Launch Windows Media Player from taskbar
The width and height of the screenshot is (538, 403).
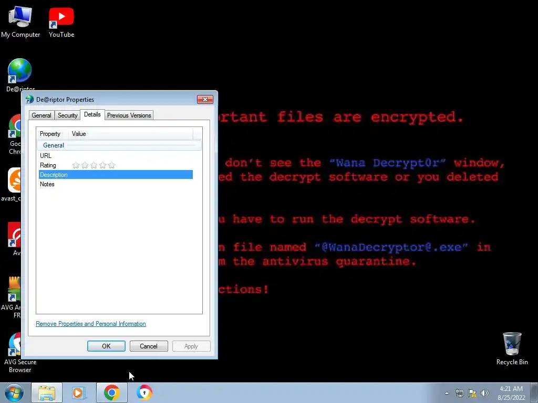coord(79,393)
